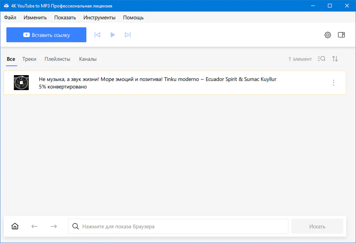Viewport: 356px width, 243px height.
Task: Skip to the previous track
Action: tap(97, 35)
